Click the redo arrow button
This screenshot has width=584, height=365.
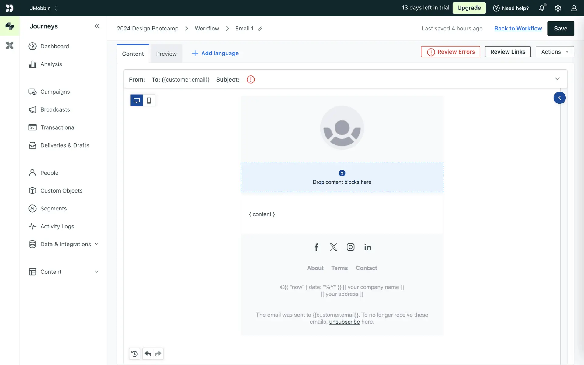coord(158,354)
